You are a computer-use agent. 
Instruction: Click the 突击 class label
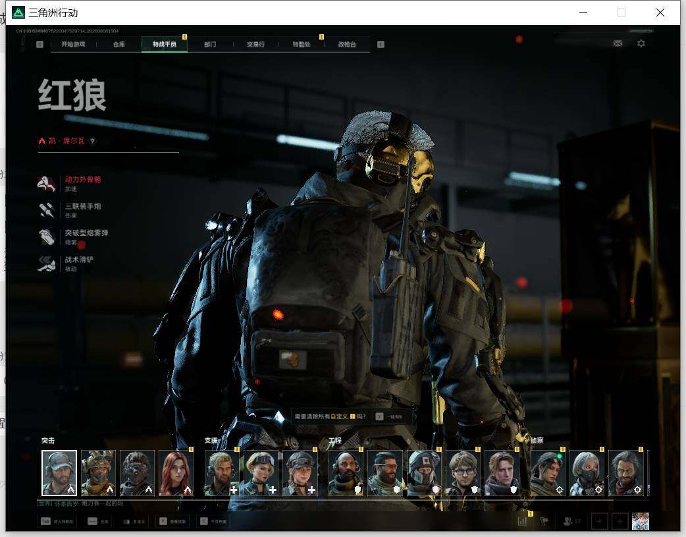pyautogui.click(x=48, y=441)
